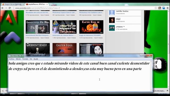170x96 pixels.
Task: Close the Bloc de notas window
Action: click(x=150, y=55)
